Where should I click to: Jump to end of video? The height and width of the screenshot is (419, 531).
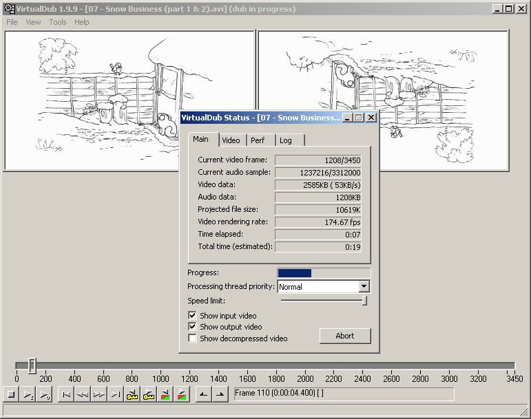point(116,394)
